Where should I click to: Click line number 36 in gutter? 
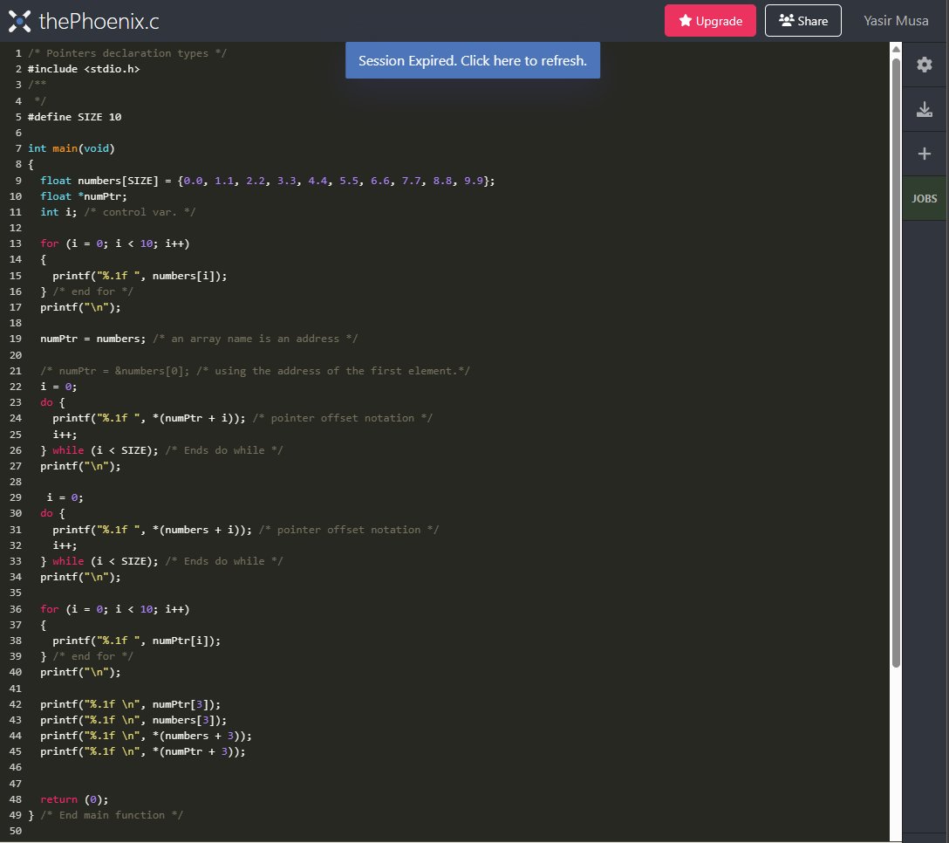coord(16,608)
